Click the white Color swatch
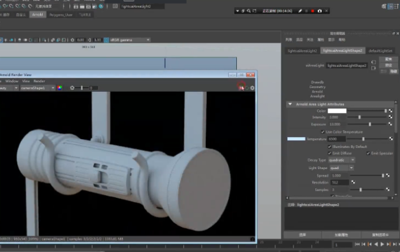The height and width of the screenshot is (252, 400). (x=337, y=110)
